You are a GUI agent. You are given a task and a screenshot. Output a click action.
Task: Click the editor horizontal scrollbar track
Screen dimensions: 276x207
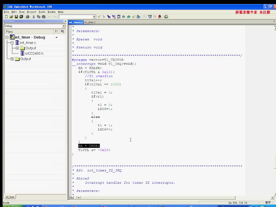(253, 198)
